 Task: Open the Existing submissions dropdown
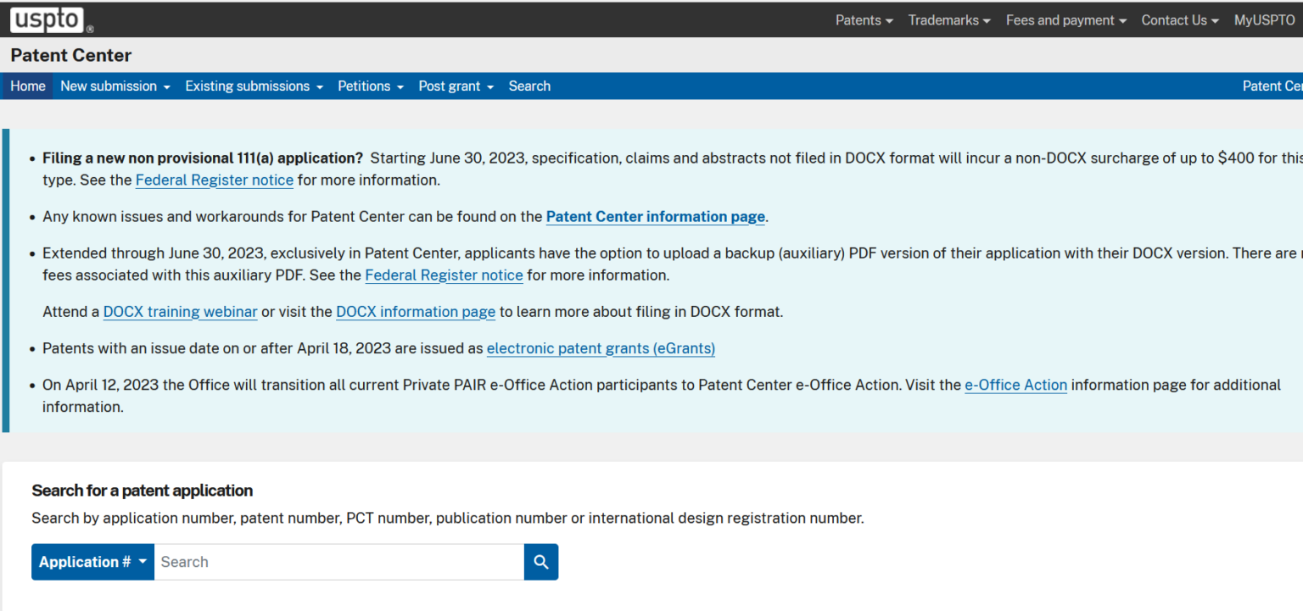(x=253, y=86)
